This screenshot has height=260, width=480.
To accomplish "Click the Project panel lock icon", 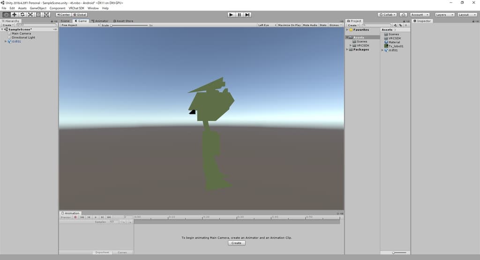I will 404,21.
